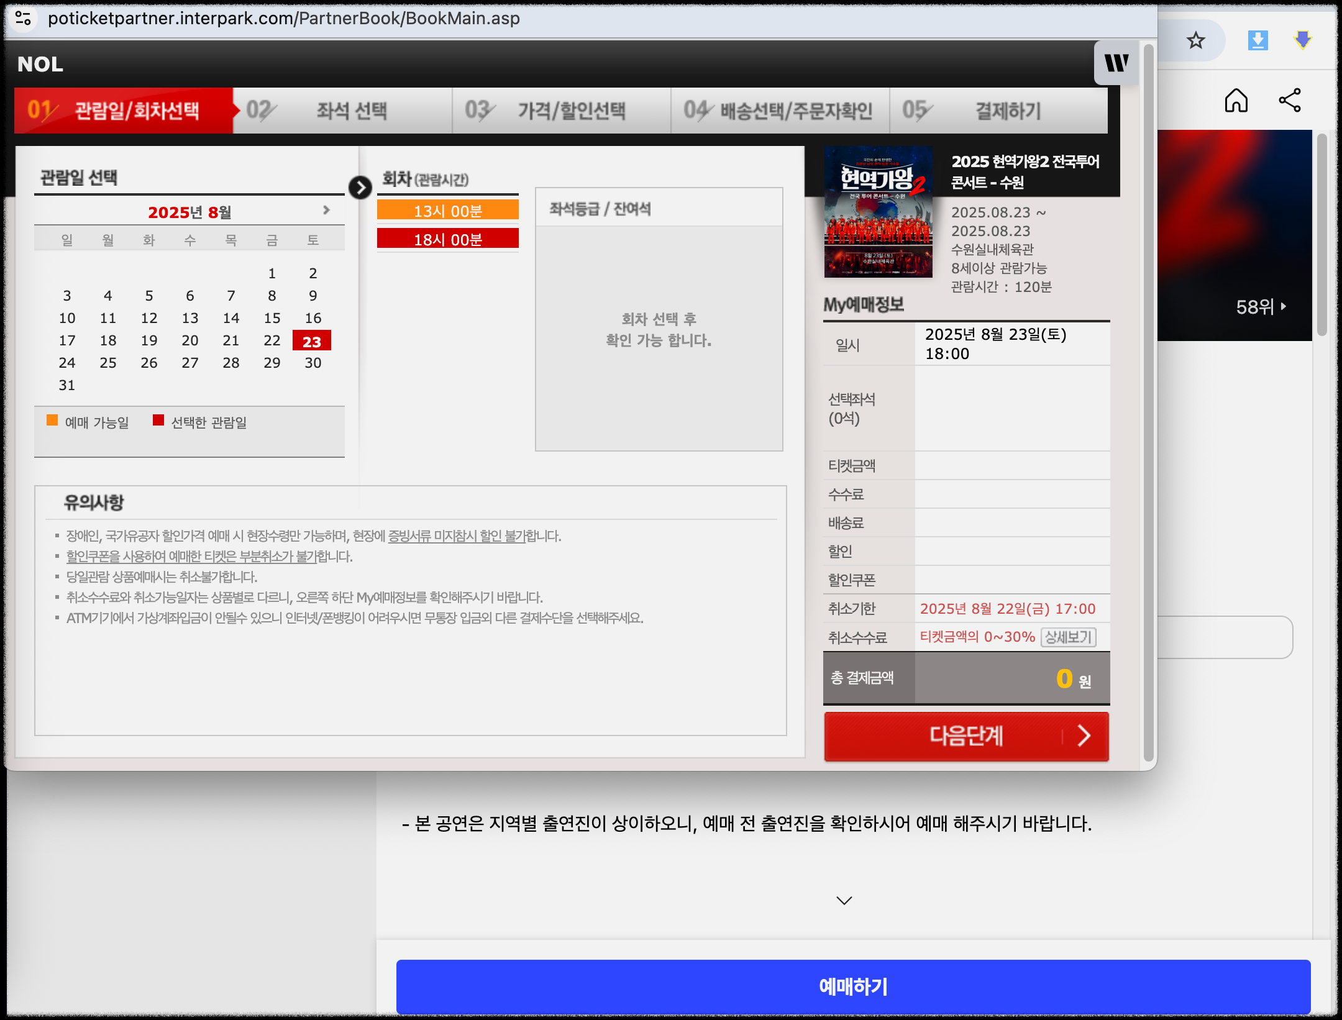Select the 18시 00분 showtime
Screen dimensions: 1342x1020
(447, 239)
